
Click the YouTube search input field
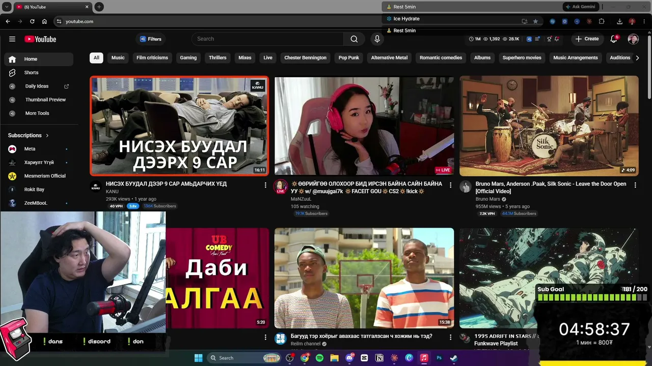click(268, 39)
